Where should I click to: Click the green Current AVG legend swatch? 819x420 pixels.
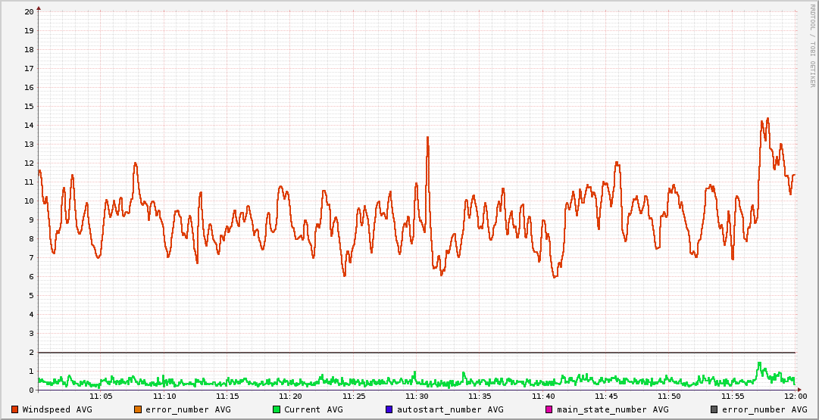click(277, 409)
